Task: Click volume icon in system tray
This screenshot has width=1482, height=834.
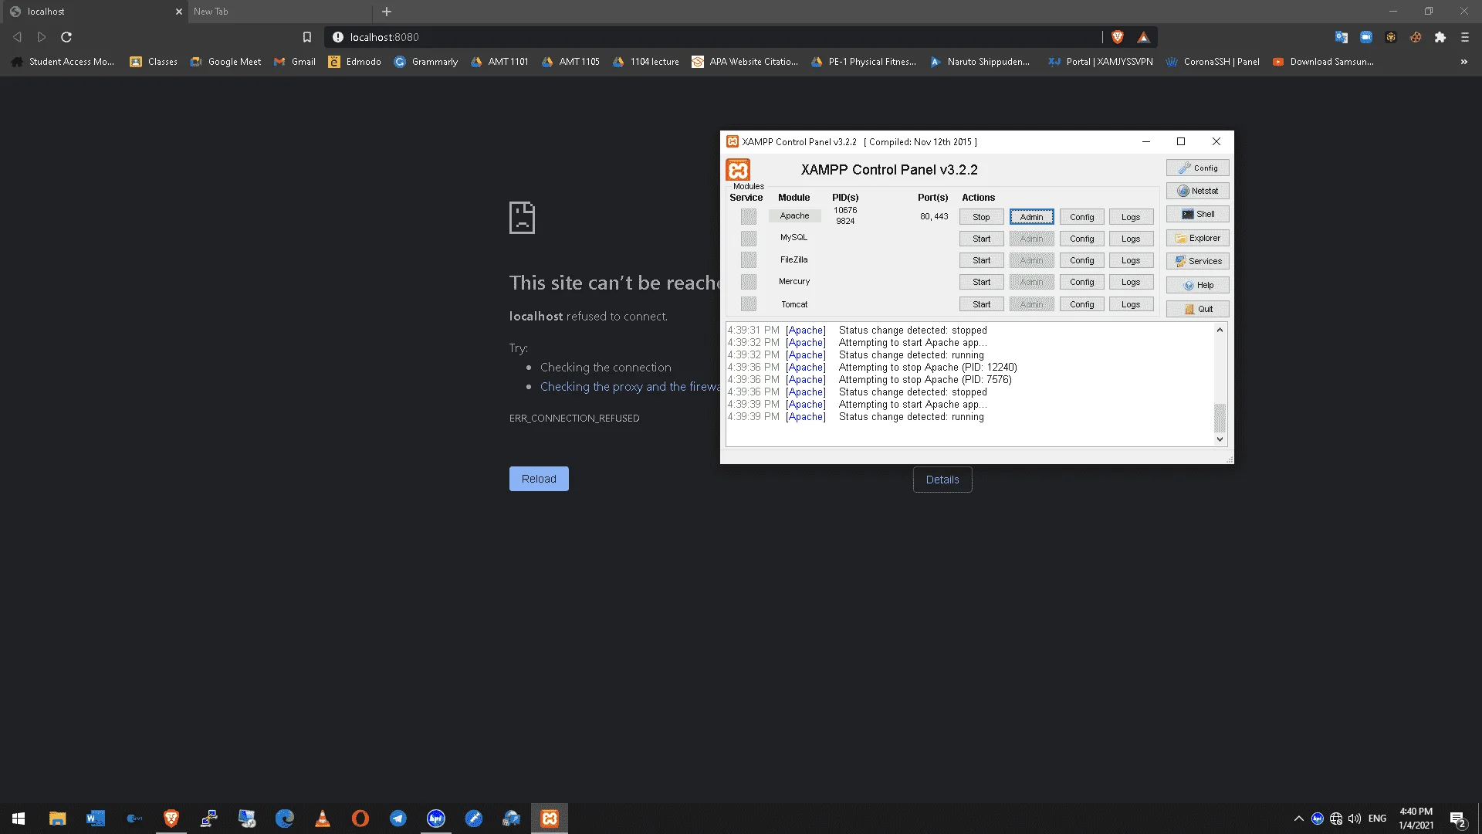Action: [x=1355, y=819]
